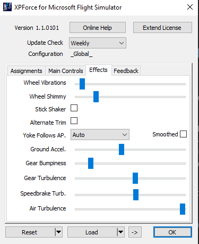This screenshot has height=244, width=199.
Task: Click the Speedbrake Turb. slider handle
Action: pyautogui.click(x=136, y=194)
